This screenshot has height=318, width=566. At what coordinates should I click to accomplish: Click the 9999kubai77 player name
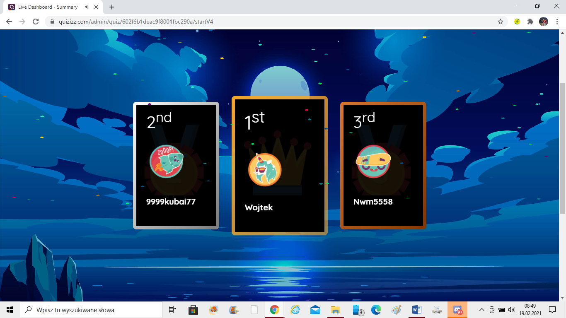pos(171,202)
